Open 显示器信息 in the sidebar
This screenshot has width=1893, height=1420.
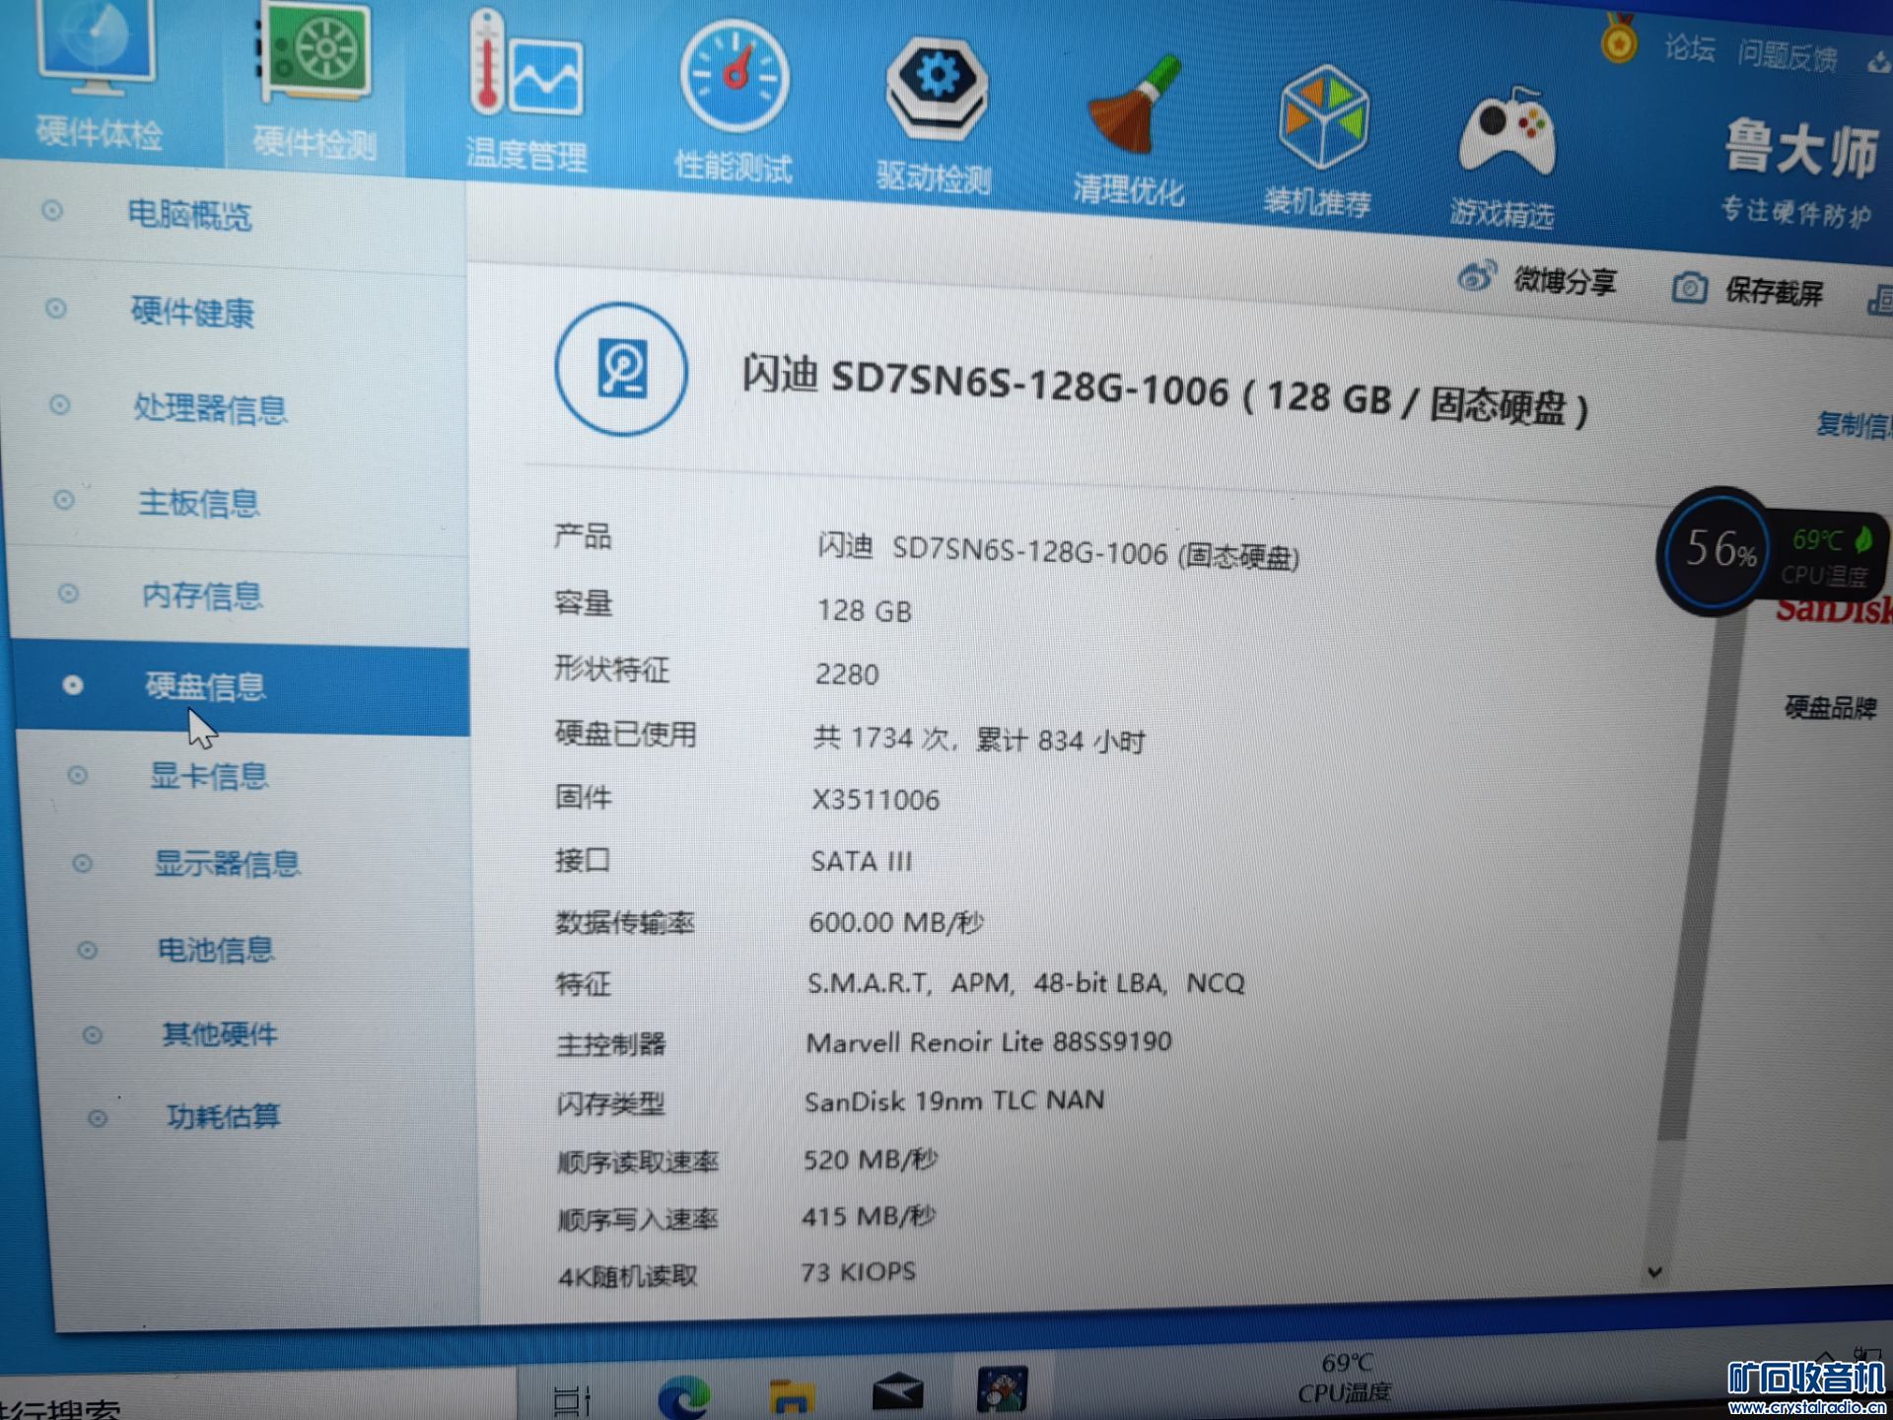click(x=227, y=863)
